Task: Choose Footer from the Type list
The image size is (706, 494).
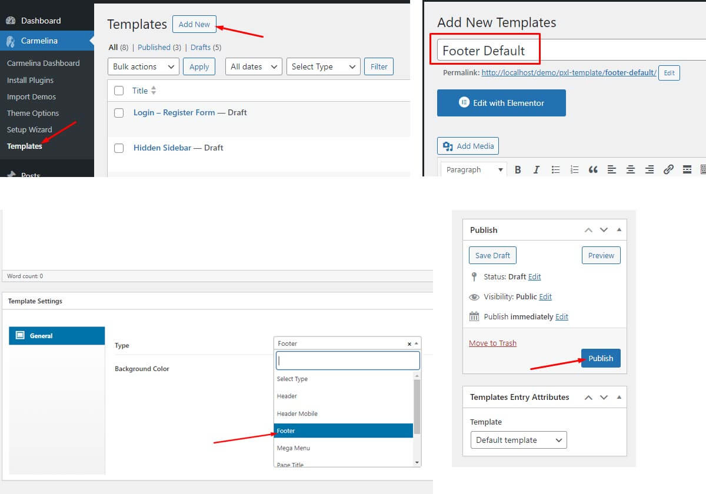Action: point(344,431)
